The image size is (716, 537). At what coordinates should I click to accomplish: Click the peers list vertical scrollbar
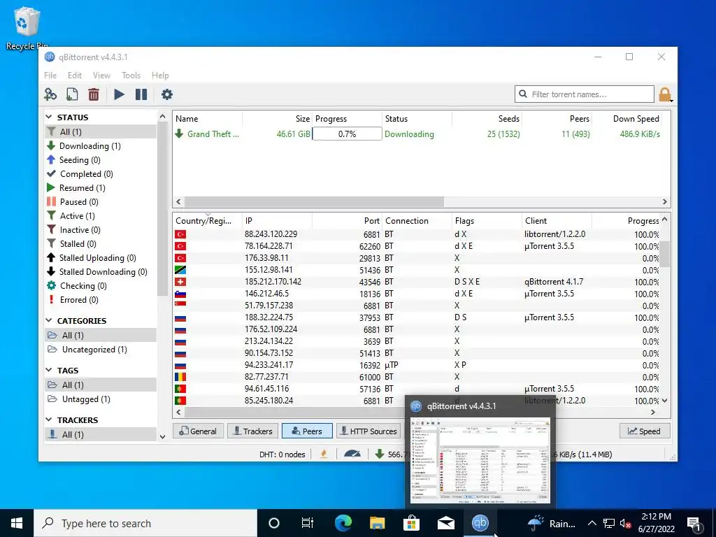click(665, 254)
